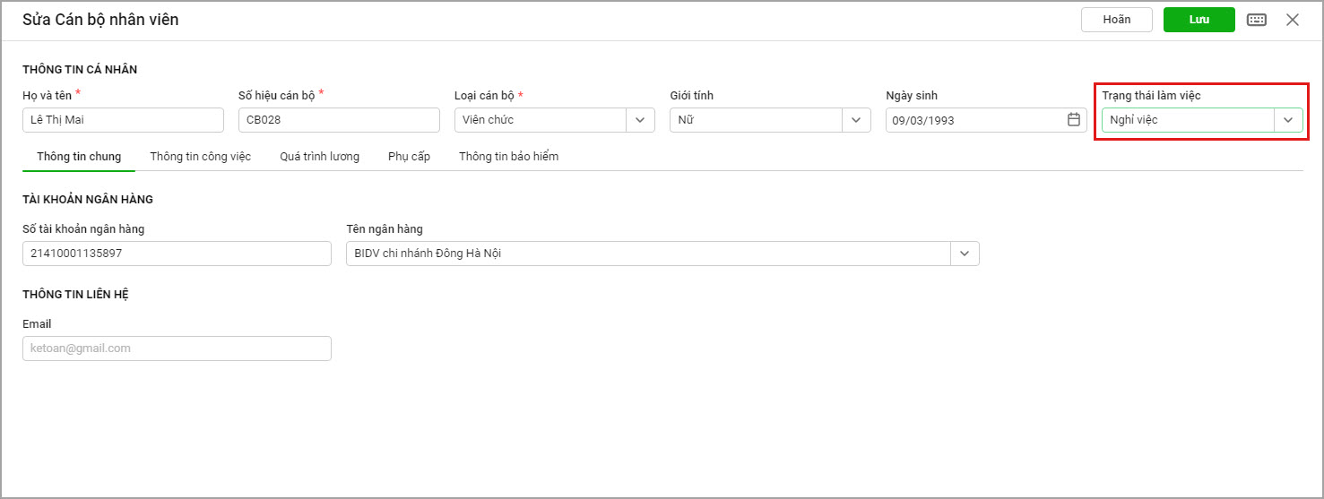This screenshot has width=1324, height=499.
Task: Open the Quá trình lương tab
Action: (320, 156)
